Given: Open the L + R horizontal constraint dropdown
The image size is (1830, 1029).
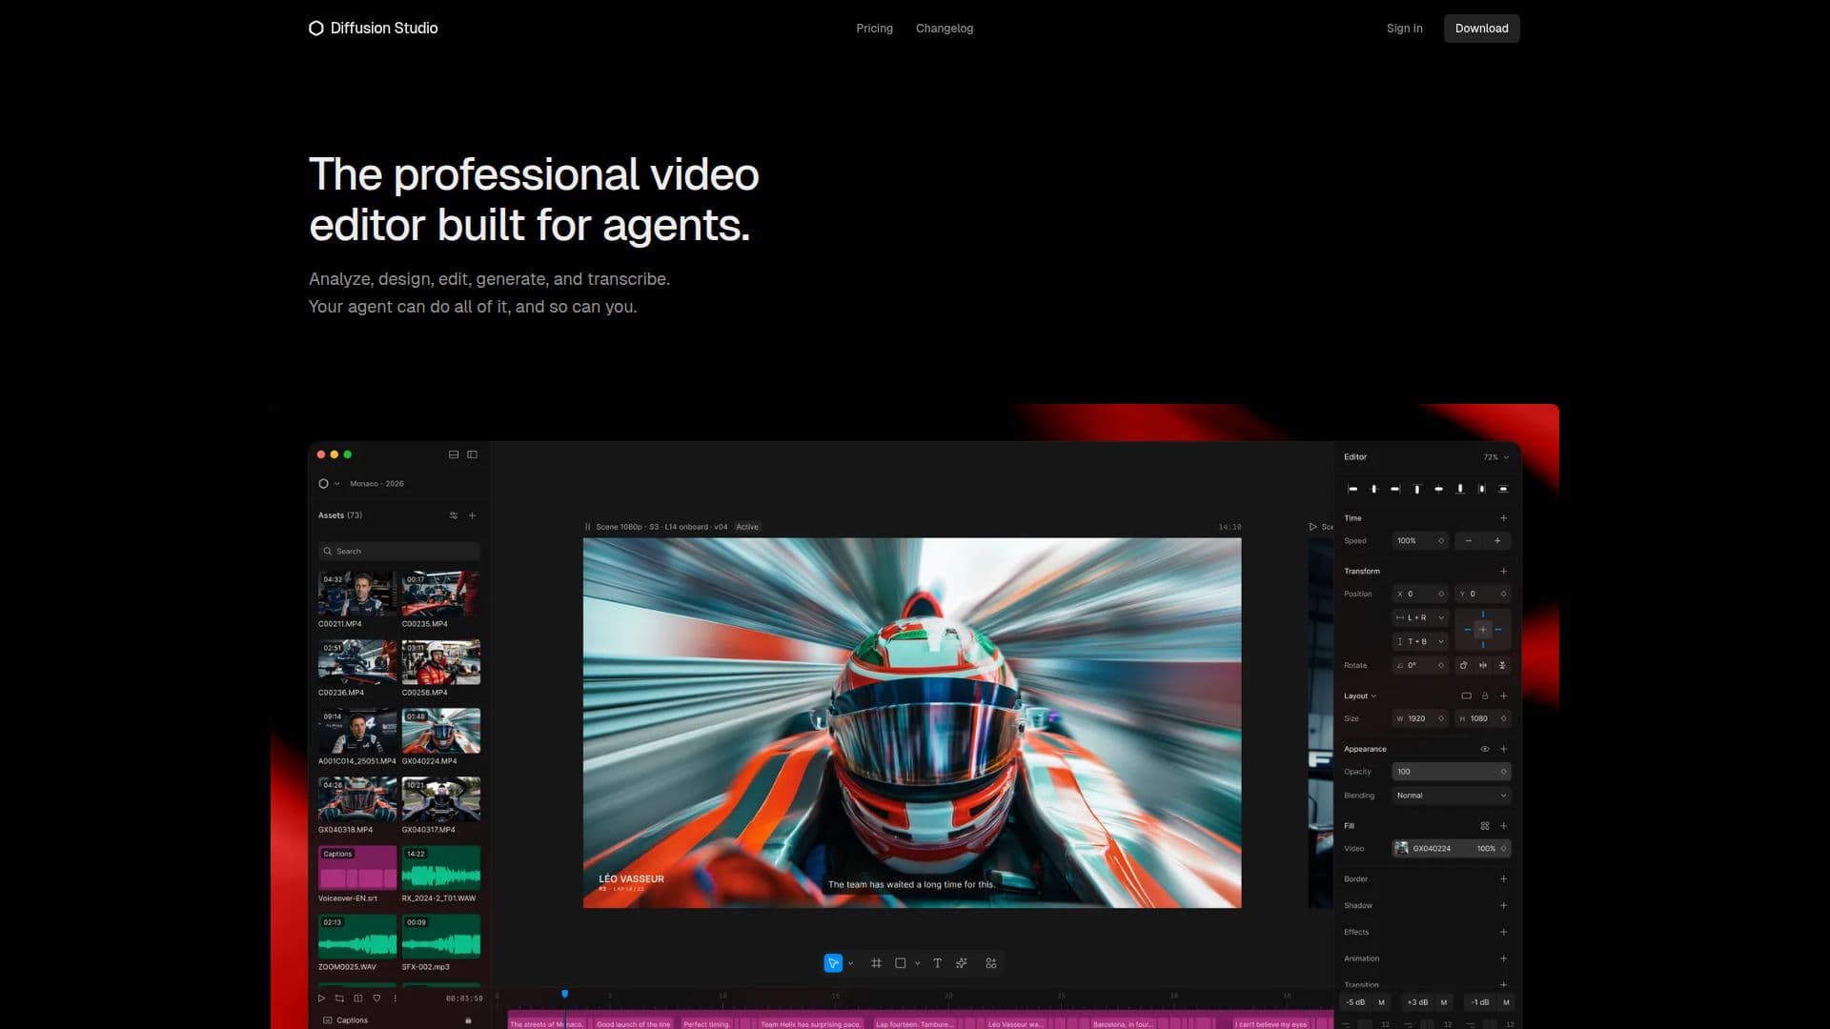Looking at the screenshot, I should [1420, 617].
